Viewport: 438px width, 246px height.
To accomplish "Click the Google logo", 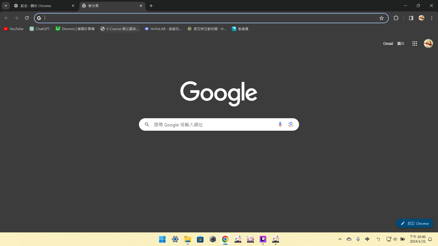I will coord(219,93).
